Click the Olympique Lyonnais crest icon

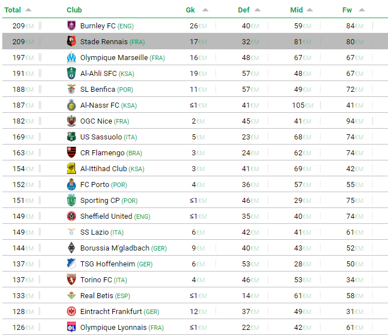tap(71, 327)
